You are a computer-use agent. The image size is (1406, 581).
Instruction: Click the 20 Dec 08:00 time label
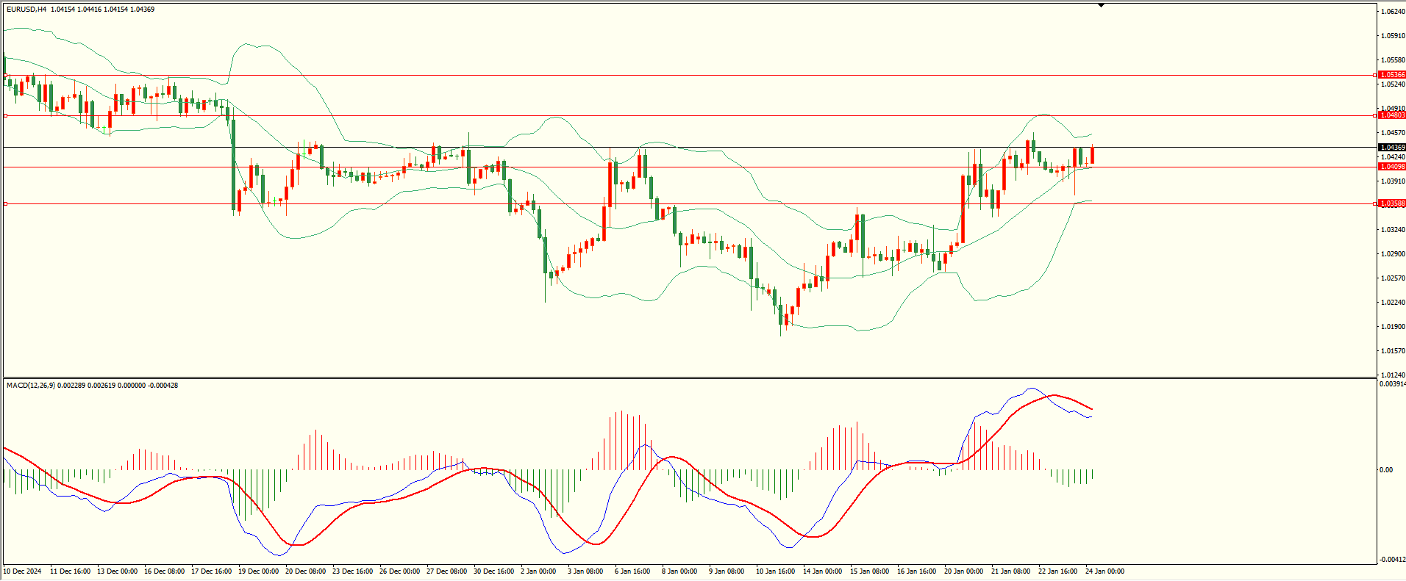pyautogui.click(x=305, y=571)
